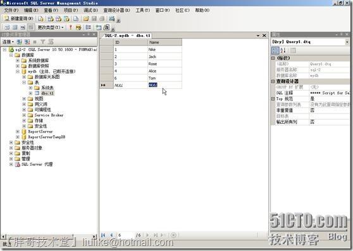Open the Change Type (更改类型) dropdown

51,27
